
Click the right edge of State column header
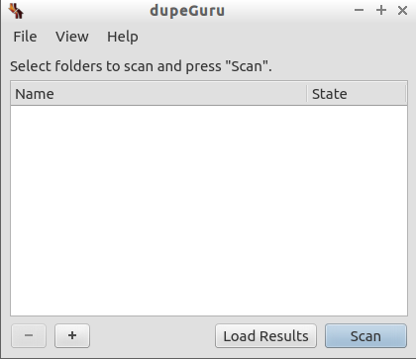coord(405,94)
